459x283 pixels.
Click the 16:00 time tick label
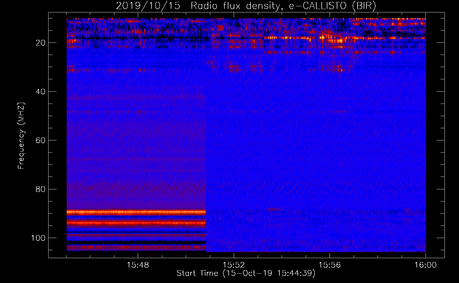pyautogui.click(x=426, y=265)
